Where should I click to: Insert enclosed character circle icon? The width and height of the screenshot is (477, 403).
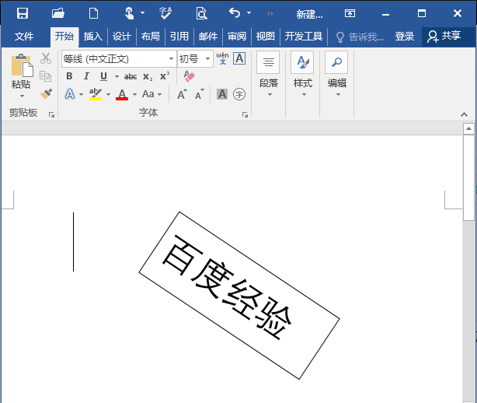pos(239,94)
